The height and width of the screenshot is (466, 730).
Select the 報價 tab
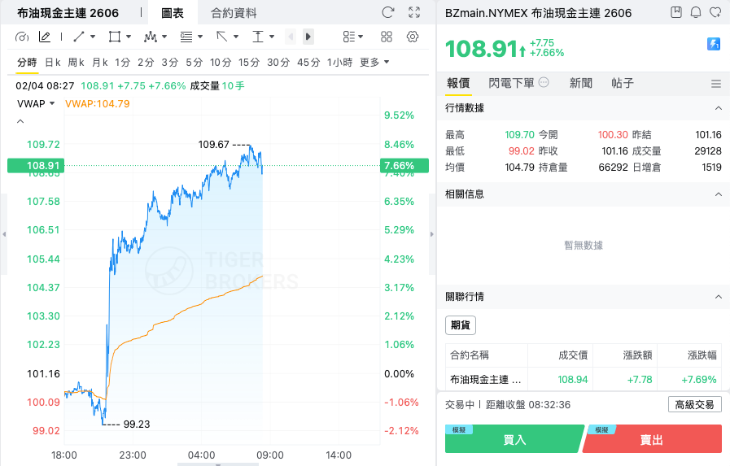[458, 83]
